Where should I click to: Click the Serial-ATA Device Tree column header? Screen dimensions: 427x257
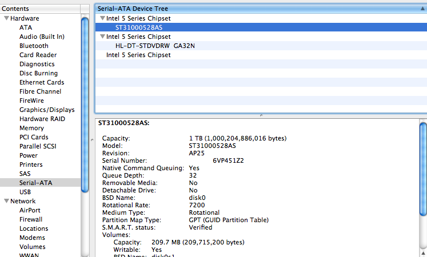[261, 9]
